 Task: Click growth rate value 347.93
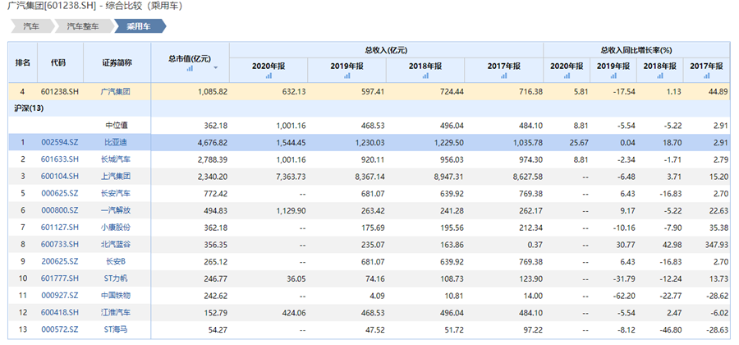tap(716, 244)
